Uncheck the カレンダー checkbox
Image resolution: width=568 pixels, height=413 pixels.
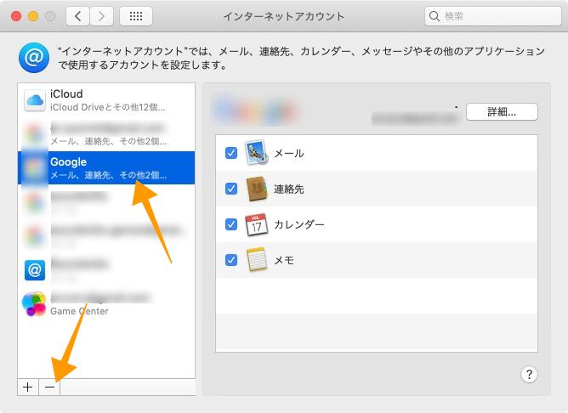pyautogui.click(x=231, y=224)
